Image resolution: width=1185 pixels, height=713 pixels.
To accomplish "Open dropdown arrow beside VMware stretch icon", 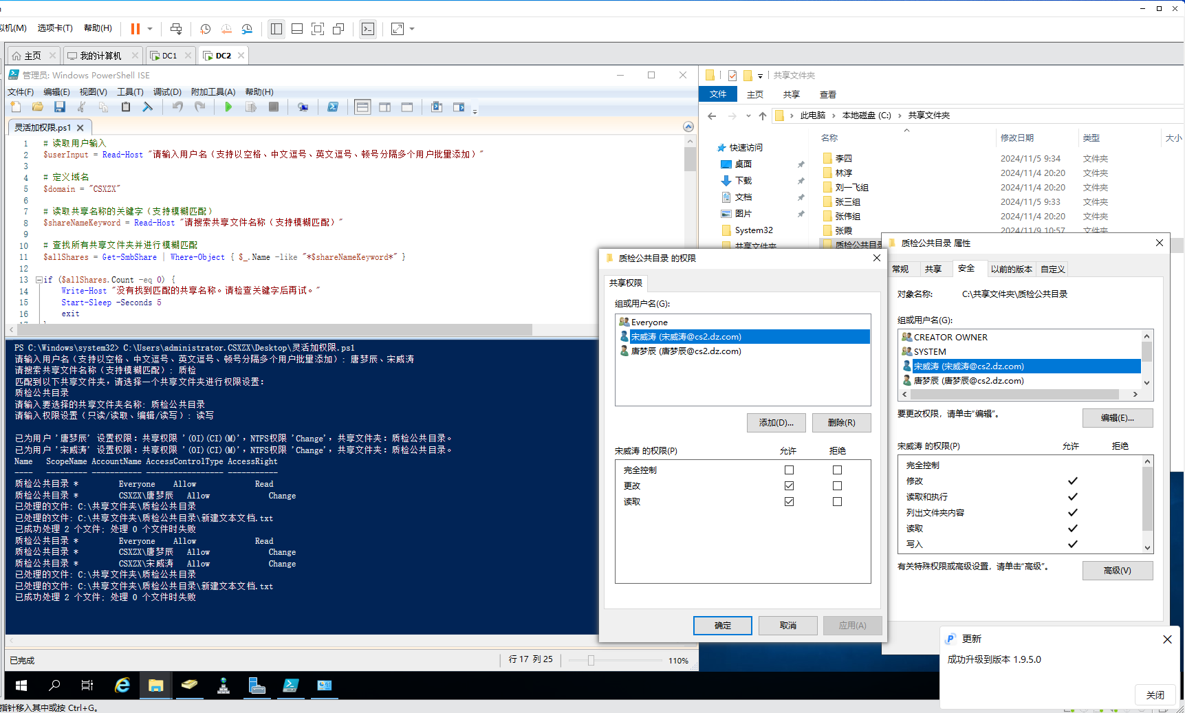I will point(412,29).
